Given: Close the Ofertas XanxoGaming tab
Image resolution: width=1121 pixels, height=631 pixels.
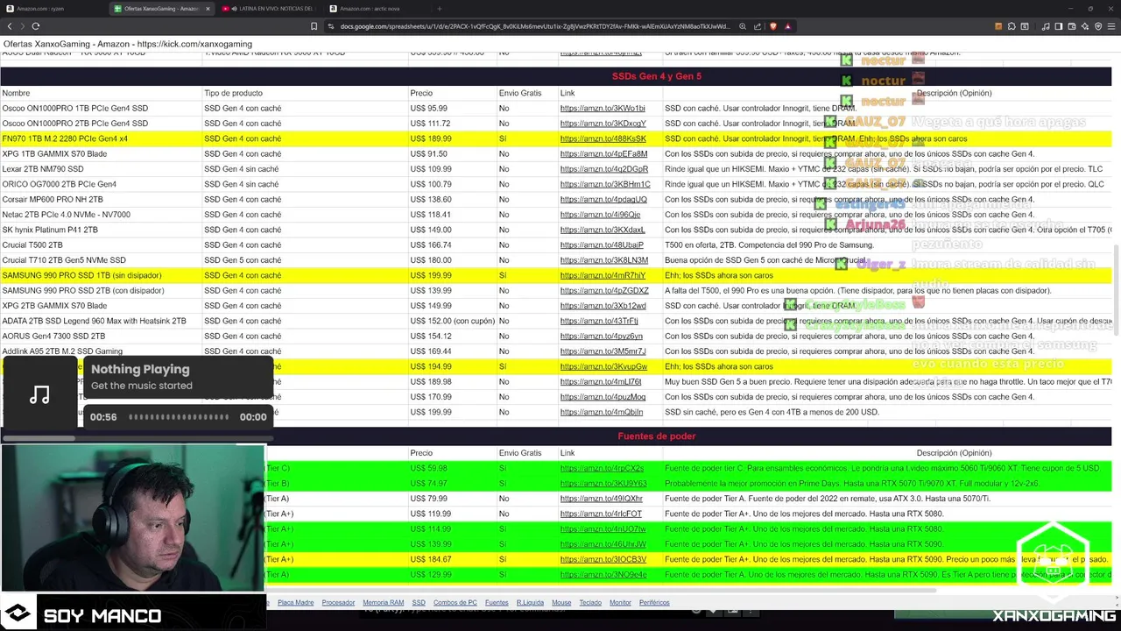Looking at the screenshot, I should point(208,9).
